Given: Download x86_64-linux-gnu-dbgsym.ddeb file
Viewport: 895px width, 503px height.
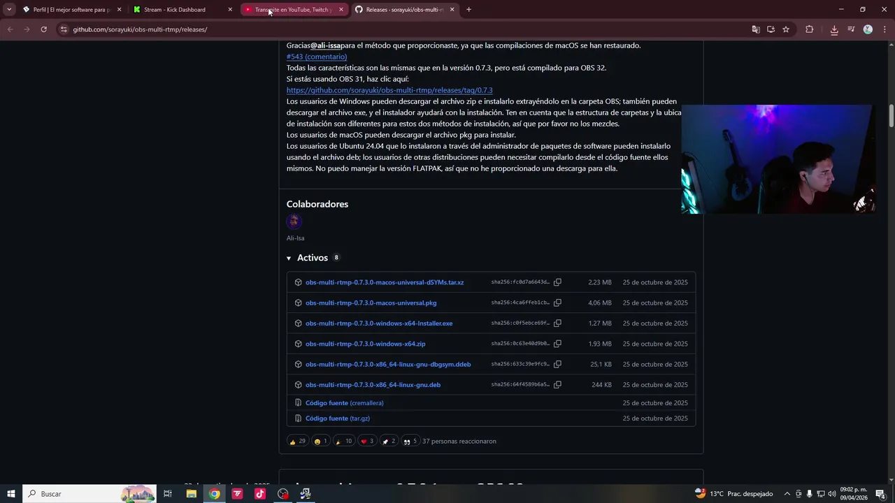Looking at the screenshot, I should (388, 364).
